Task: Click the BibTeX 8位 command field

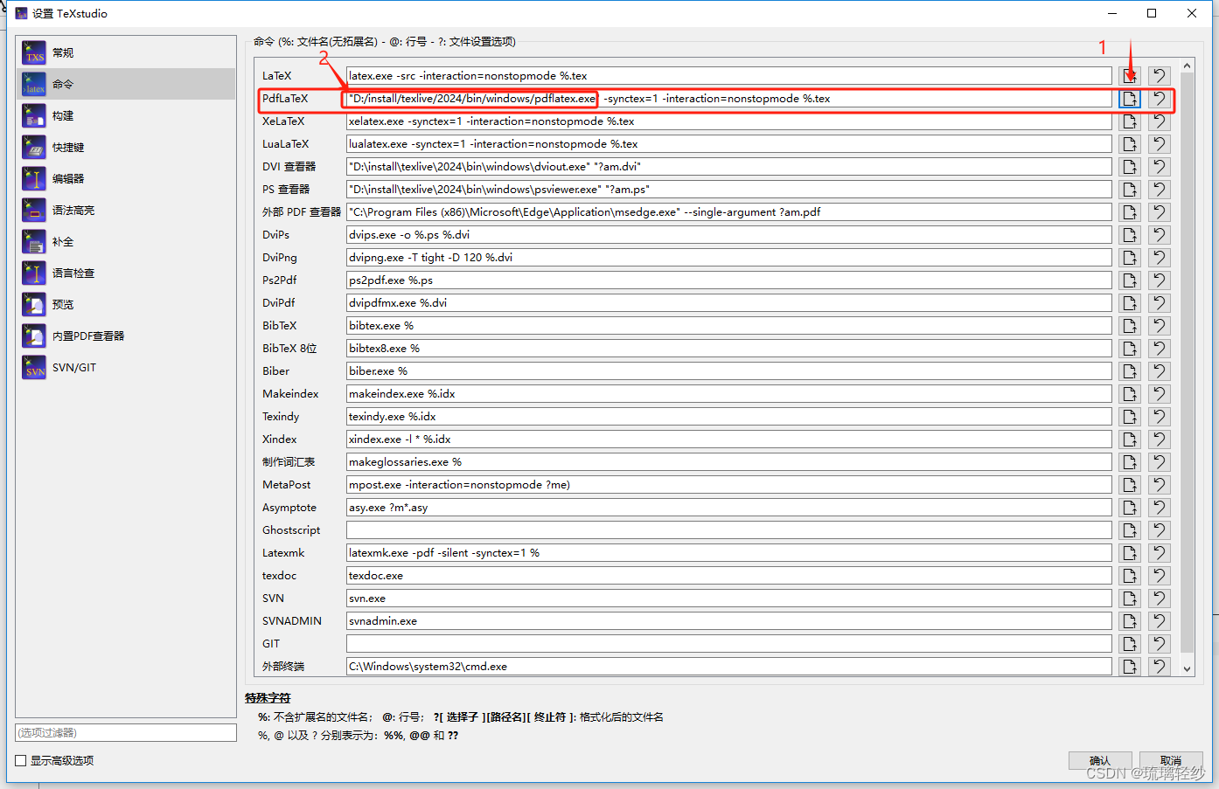Action: (x=729, y=349)
